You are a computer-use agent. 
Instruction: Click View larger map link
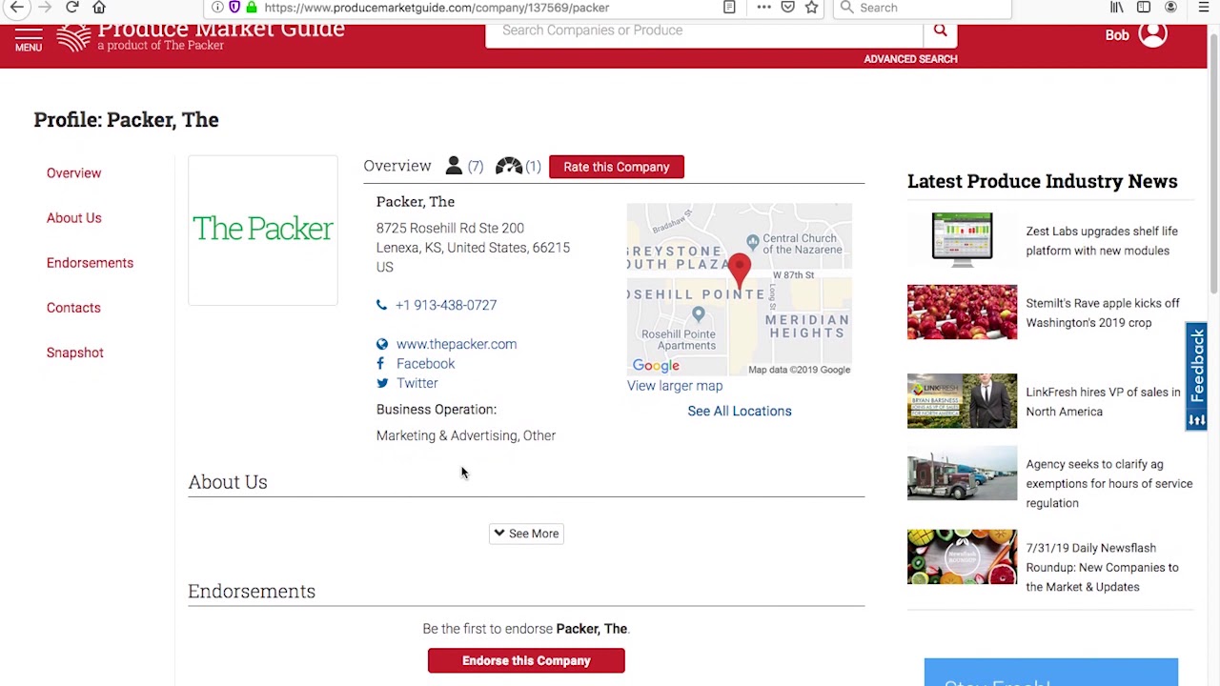[675, 386]
